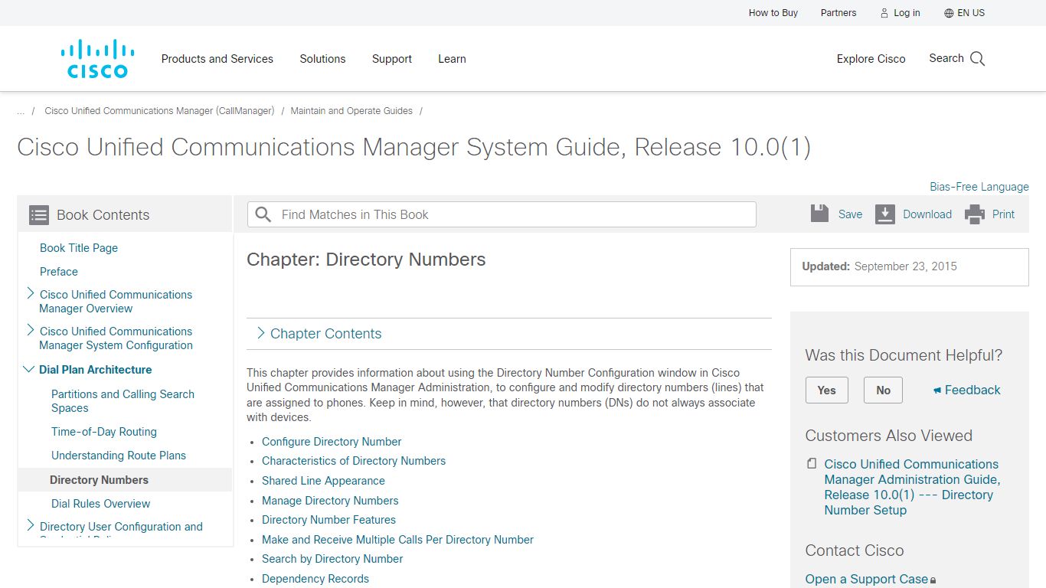Go to Make and Receive Multiple Calls link
The width and height of the screenshot is (1046, 588).
[x=397, y=540]
